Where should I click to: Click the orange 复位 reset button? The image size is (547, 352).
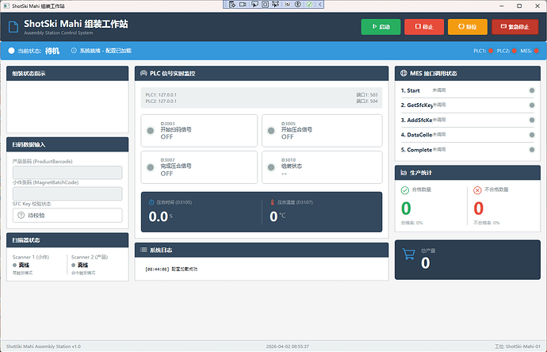[468, 27]
